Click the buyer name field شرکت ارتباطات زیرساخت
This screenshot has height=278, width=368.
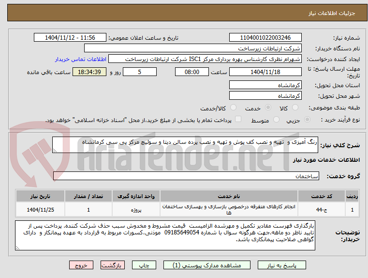click(192, 48)
